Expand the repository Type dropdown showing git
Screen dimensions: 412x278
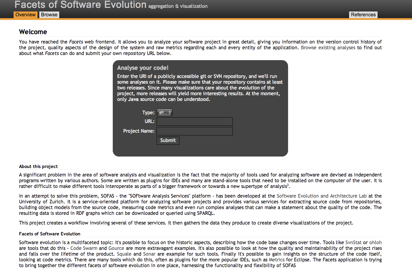pos(164,112)
